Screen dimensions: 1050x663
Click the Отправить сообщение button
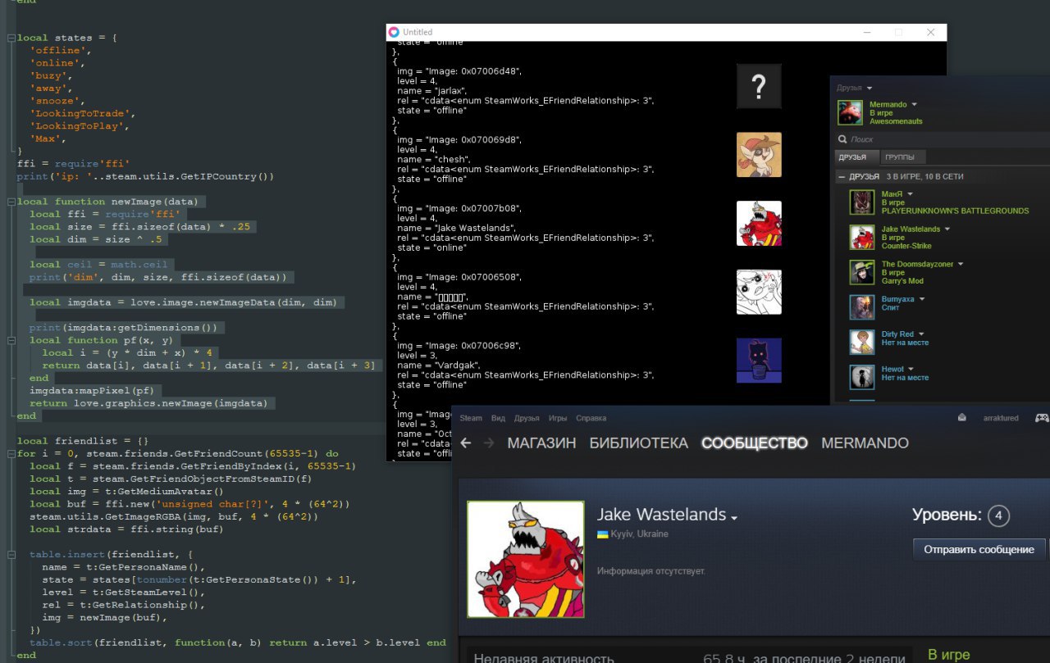coord(979,549)
